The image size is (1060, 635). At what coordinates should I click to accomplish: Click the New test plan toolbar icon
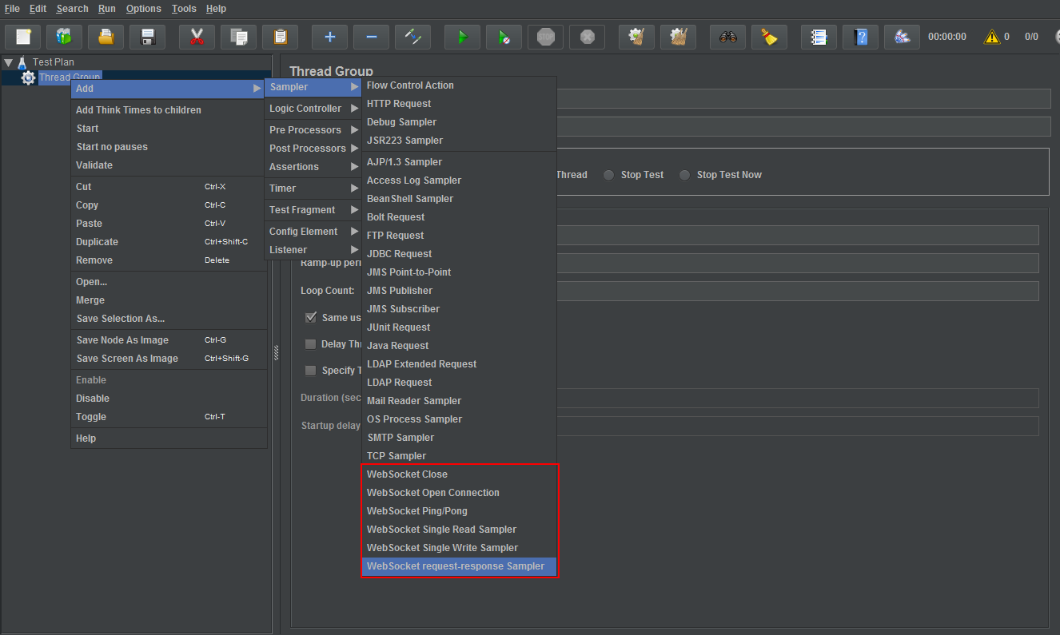(x=23, y=37)
